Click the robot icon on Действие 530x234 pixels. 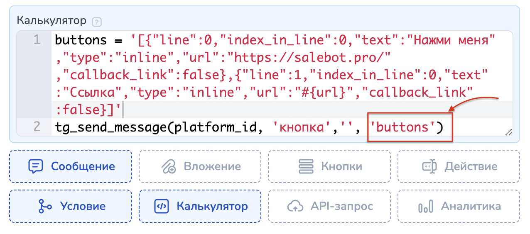[429, 166]
